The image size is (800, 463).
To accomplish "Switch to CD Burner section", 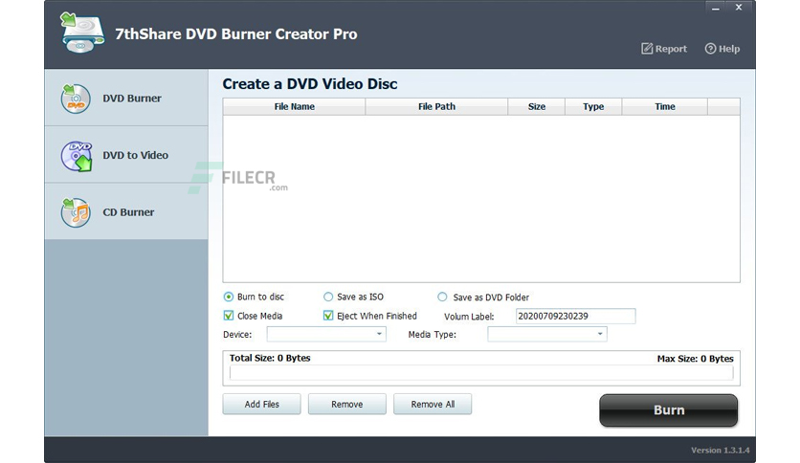I will tap(126, 211).
